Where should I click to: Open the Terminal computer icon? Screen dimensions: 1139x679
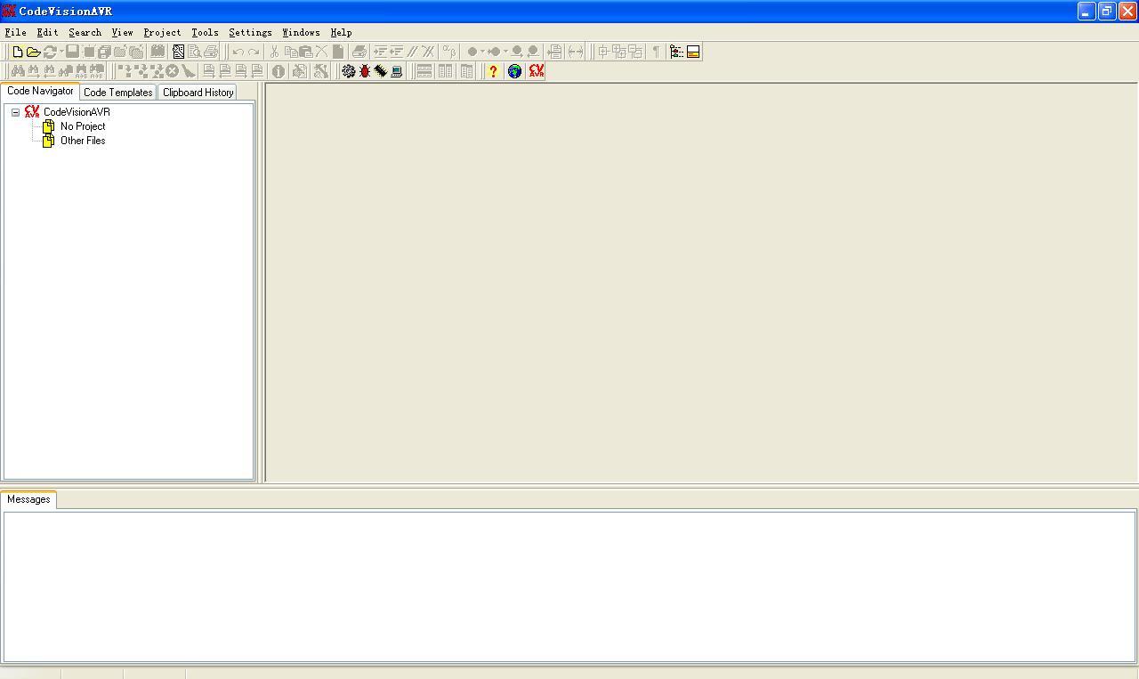click(x=397, y=71)
